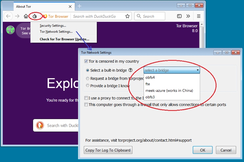The width and height of the screenshot is (244, 162).
Task: Click the built-in bridge help question icon
Action: point(130,70)
